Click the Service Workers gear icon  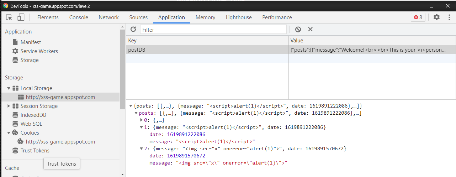[x=15, y=51]
